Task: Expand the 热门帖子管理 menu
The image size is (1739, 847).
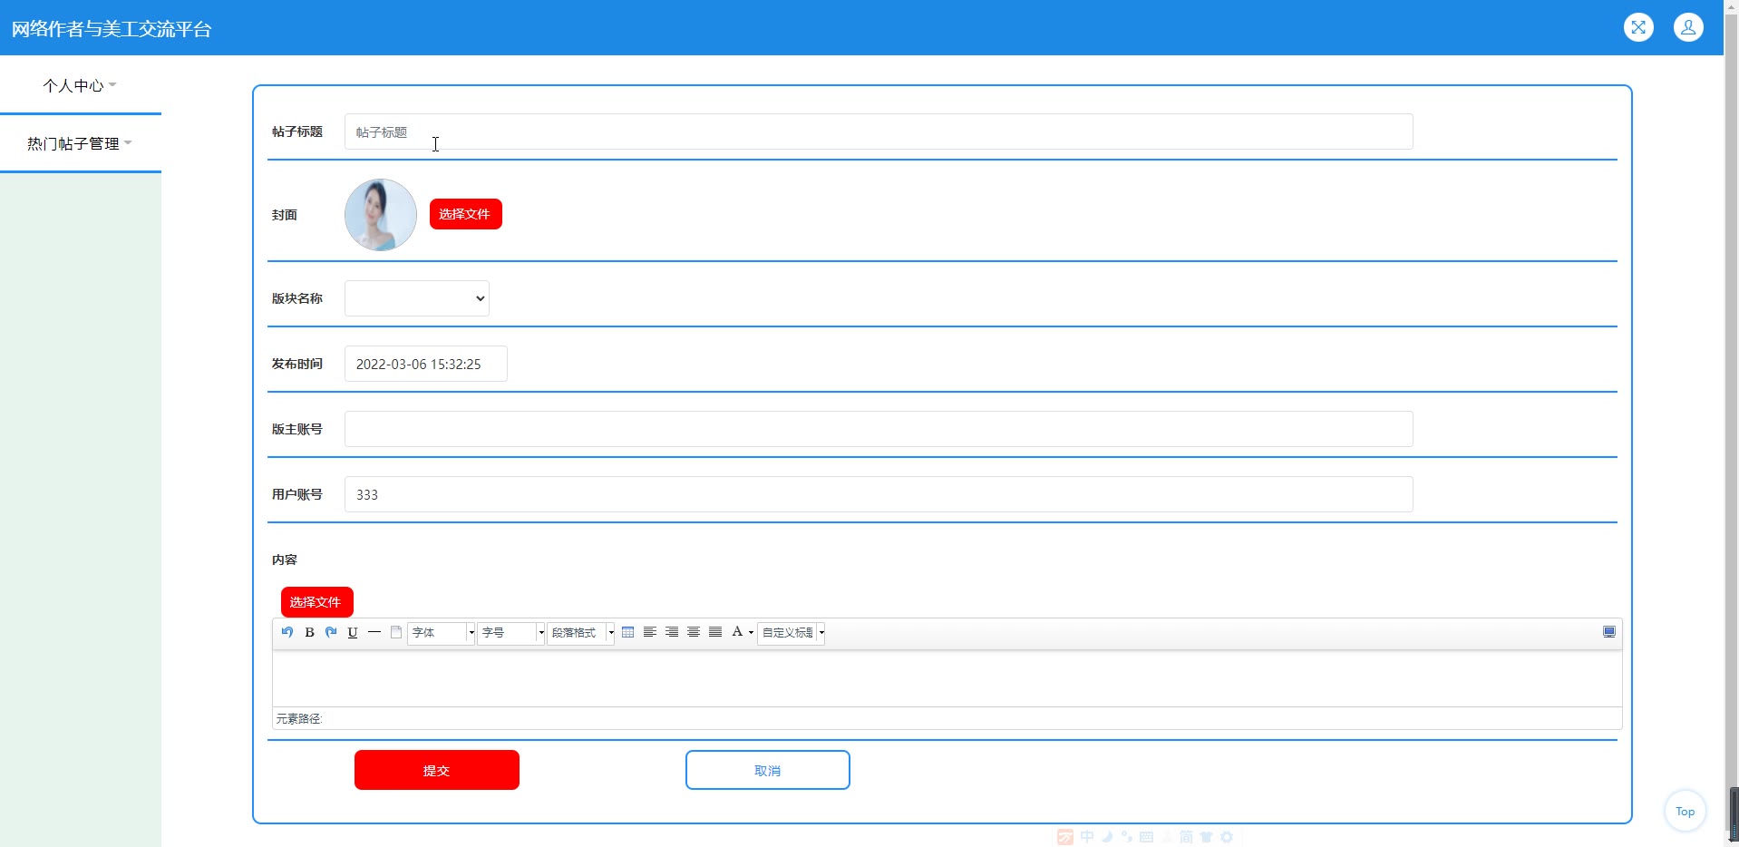Action: point(80,143)
